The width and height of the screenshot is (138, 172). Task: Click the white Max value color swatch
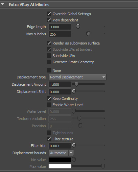(60, 166)
